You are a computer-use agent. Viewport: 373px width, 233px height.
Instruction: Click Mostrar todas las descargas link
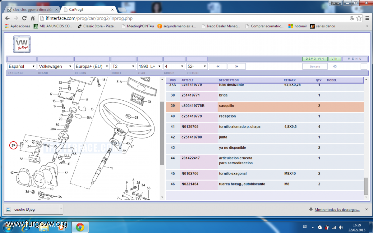(x=337, y=210)
